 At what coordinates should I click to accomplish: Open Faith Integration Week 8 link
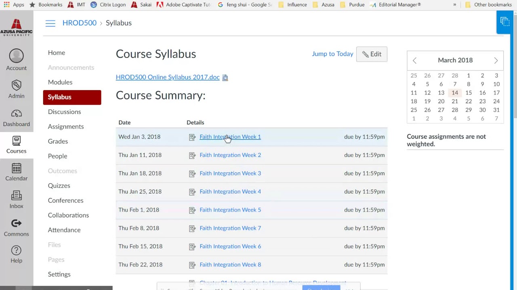pos(230,265)
